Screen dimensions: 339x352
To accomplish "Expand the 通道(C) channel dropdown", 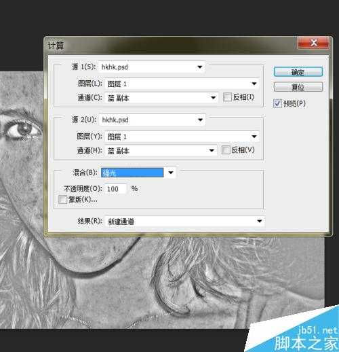I will point(213,98).
